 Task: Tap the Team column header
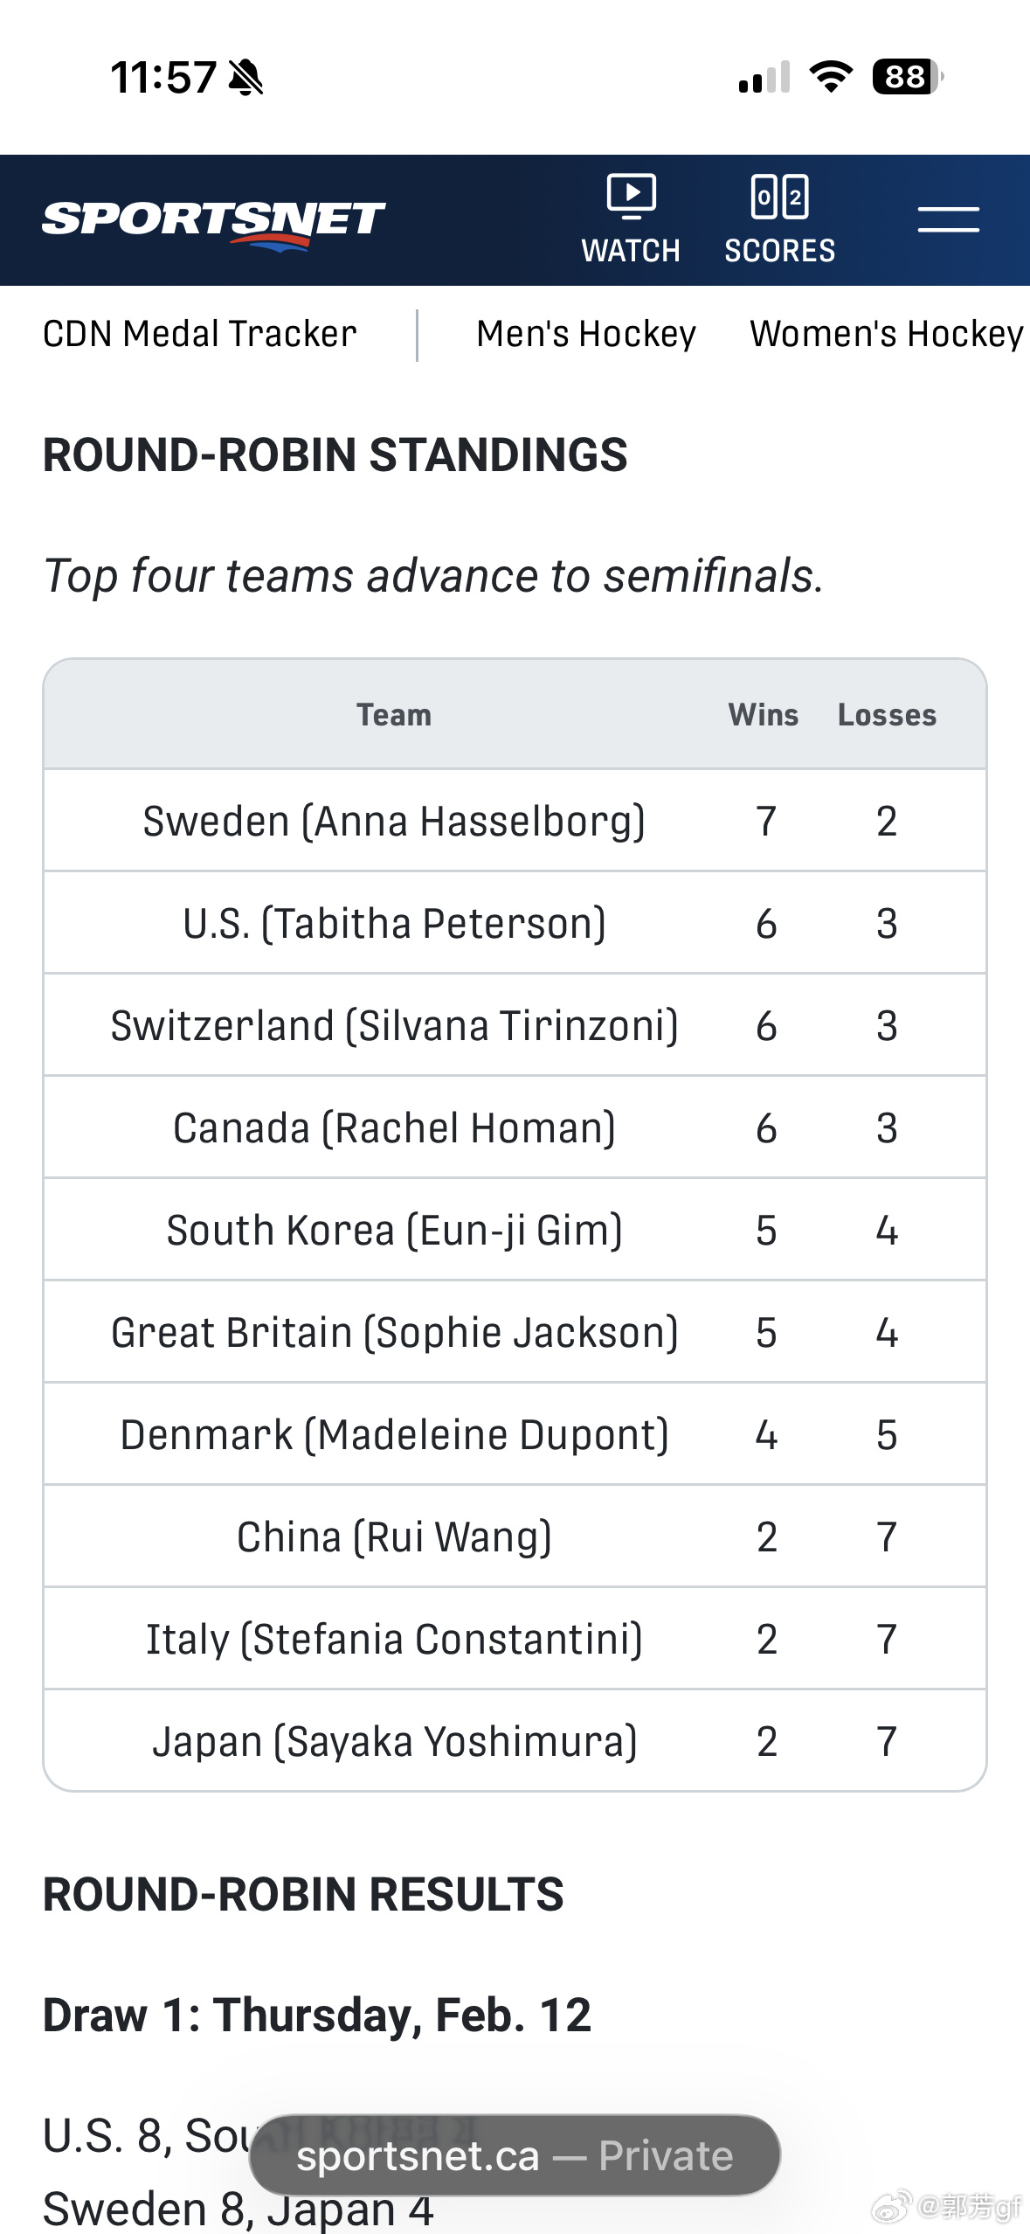pyautogui.click(x=394, y=715)
